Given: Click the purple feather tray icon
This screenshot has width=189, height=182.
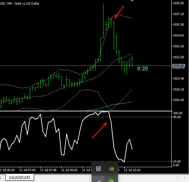Looking at the screenshot, I should (x=99, y=181).
